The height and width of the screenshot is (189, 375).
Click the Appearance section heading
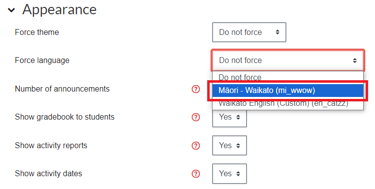coord(60,9)
